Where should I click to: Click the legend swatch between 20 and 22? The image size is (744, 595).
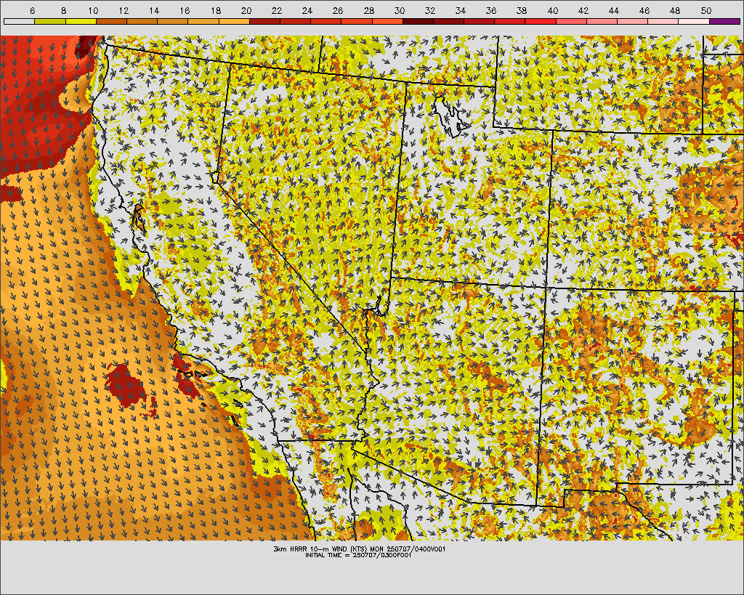click(264, 21)
